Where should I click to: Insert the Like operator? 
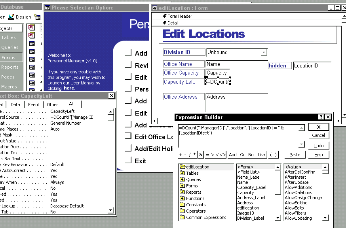pos(261,155)
